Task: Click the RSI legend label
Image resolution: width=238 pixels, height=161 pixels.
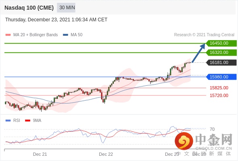Action: 17,121
